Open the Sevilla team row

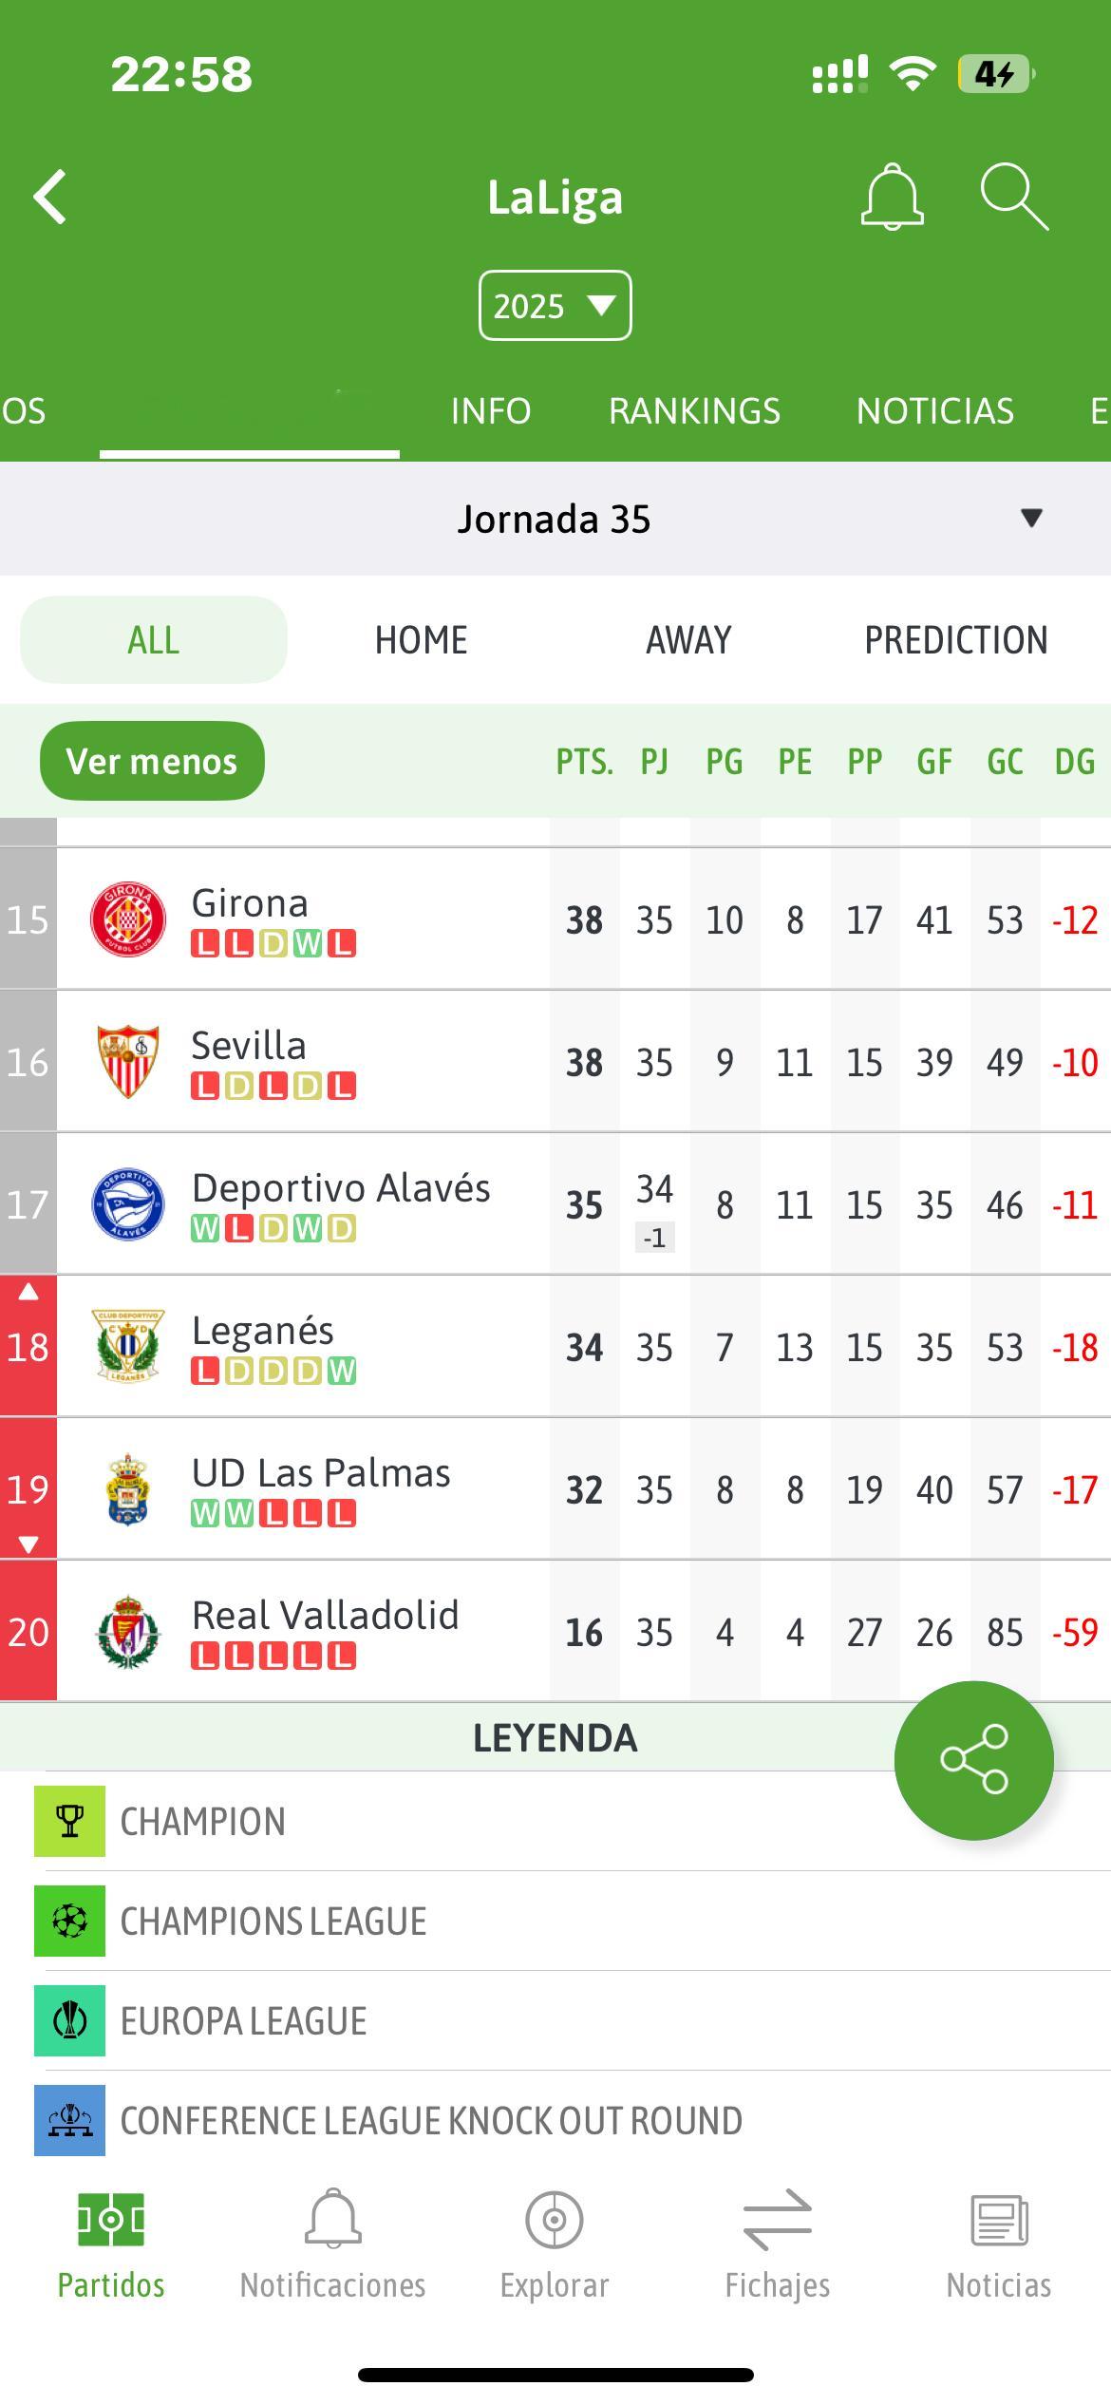pos(555,1061)
